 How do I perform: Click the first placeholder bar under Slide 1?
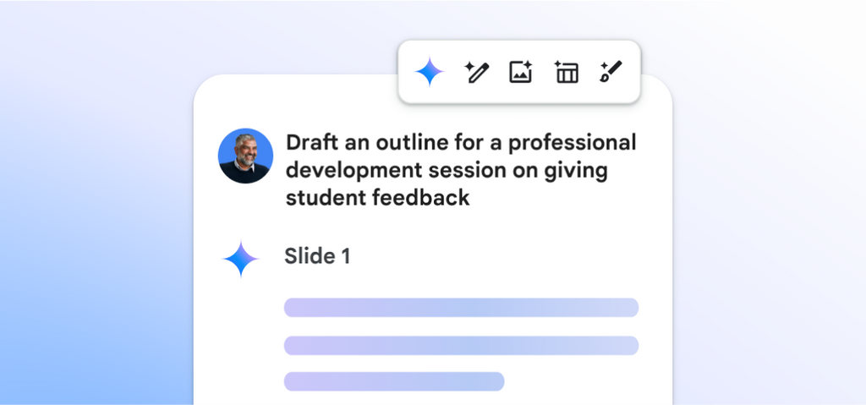461,307
